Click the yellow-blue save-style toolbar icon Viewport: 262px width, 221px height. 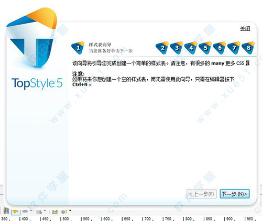54,212
